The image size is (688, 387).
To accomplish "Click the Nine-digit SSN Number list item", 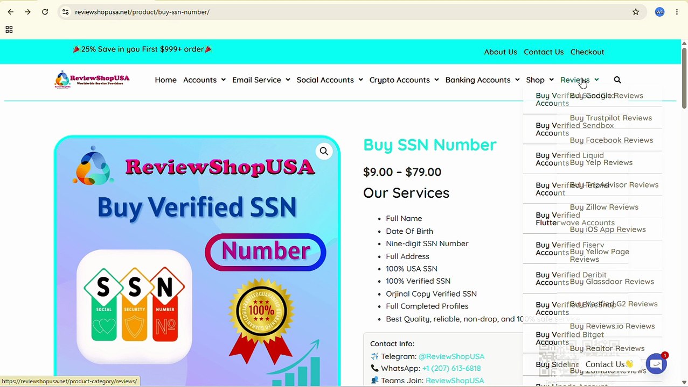I will 427,243.
